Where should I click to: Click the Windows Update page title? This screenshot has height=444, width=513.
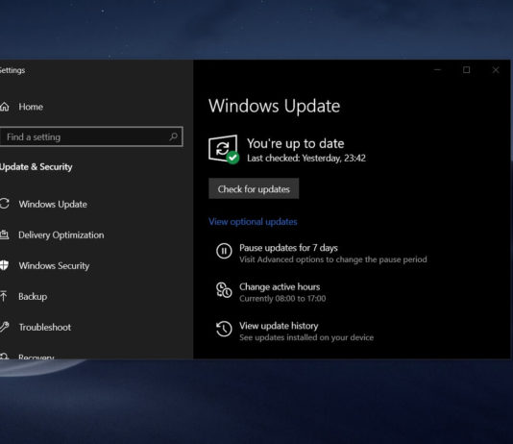tap(274, 106)
